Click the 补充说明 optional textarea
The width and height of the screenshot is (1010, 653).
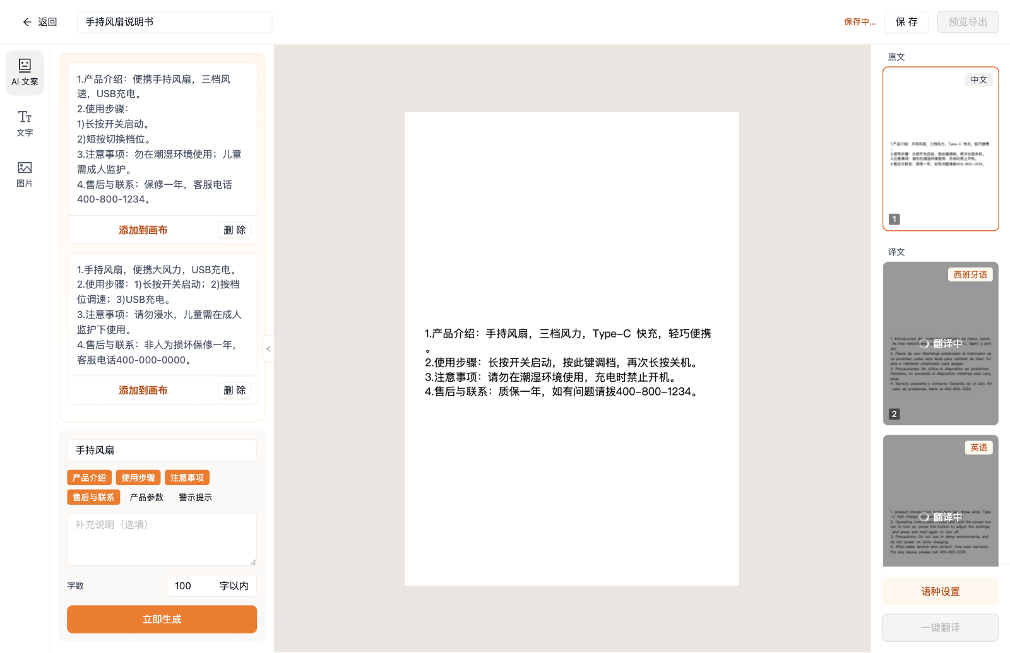click(x=162, y=539)
